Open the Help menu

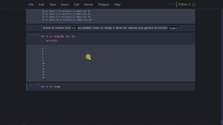(117, 5)
